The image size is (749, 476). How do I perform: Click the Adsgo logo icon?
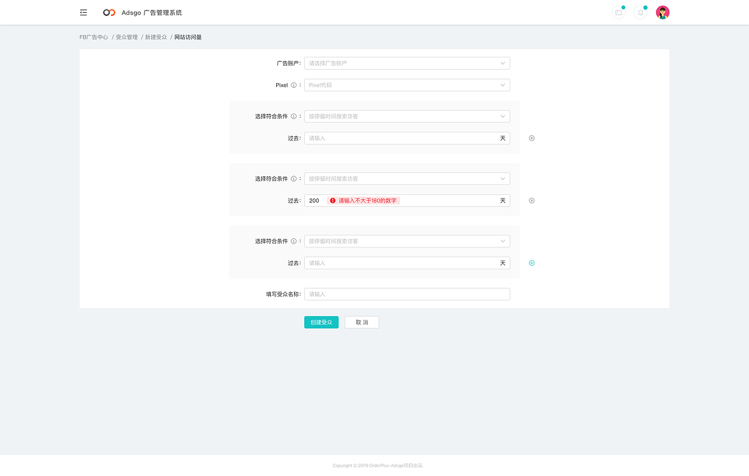pyautogui.click(x=109, y=12)
